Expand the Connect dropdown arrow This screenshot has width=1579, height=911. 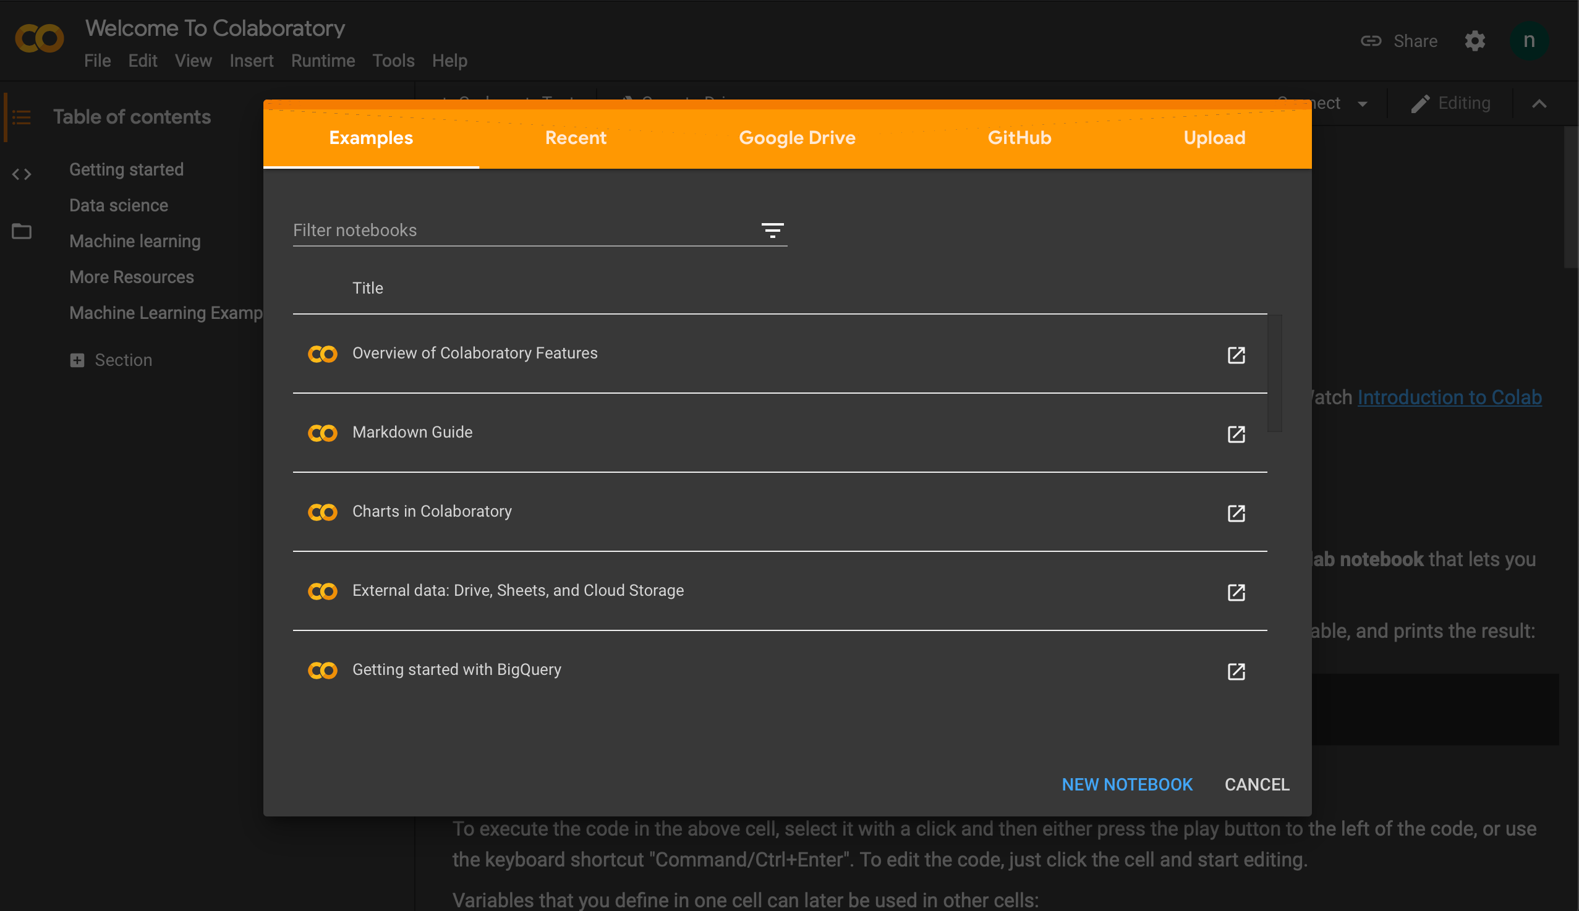(x=1362, y=104)
